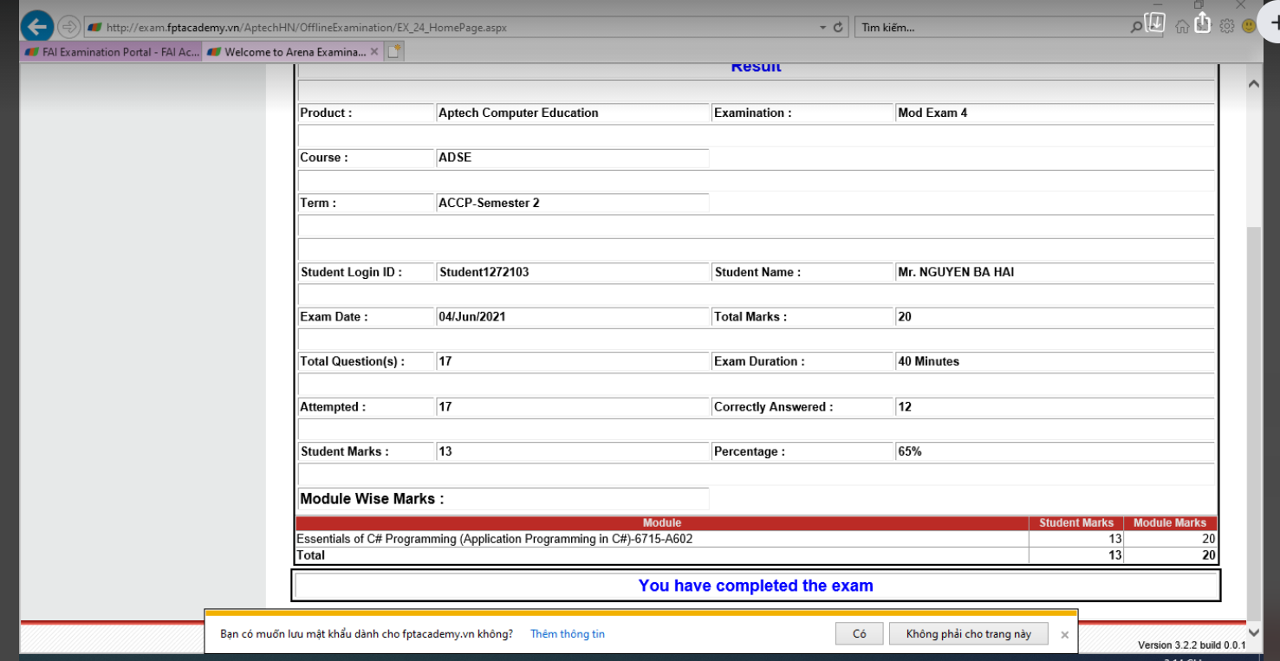Click the 40 Minutes exam duration value
Viewport: 1280px width, 661px height.
[929, 361]
